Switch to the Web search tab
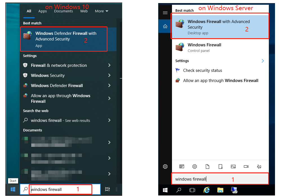This screenshot has height=196, width=284. (84, 11)
